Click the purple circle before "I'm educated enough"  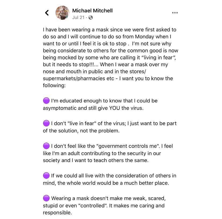coord(46,101)
